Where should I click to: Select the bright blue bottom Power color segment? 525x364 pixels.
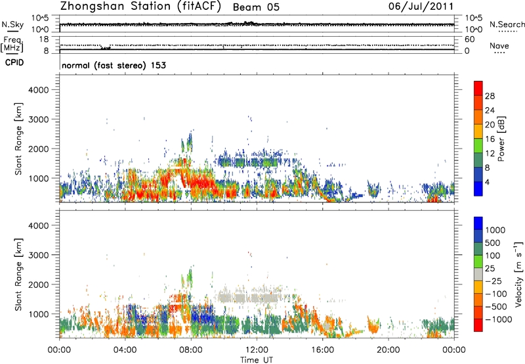coord(478,189)
